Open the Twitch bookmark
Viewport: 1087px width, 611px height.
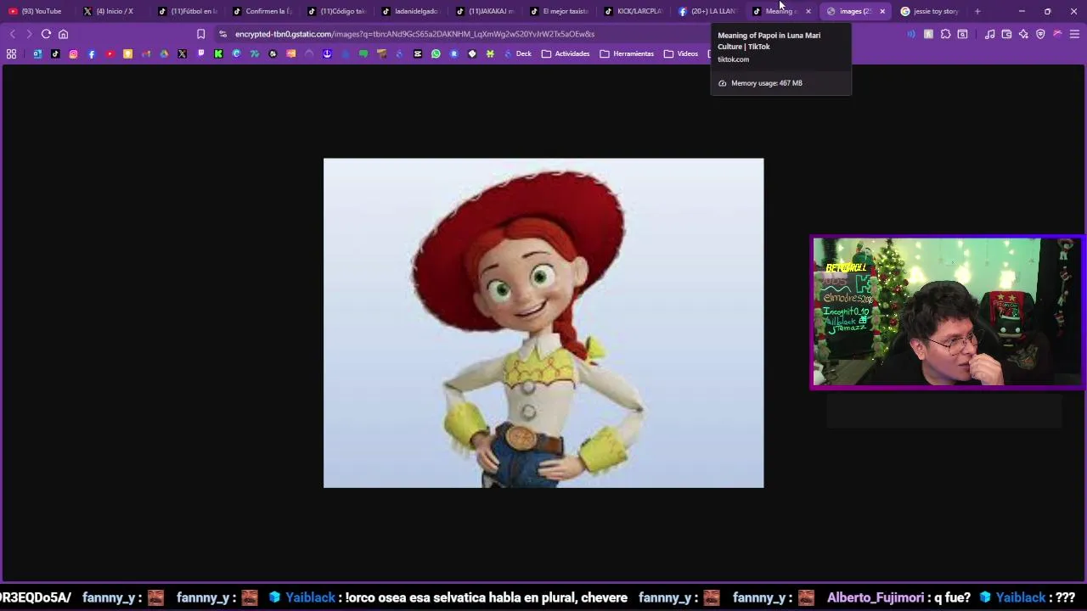(200, 53)
